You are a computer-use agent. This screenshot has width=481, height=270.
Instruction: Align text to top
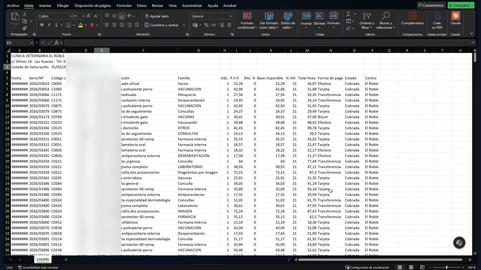click(107, 16)
